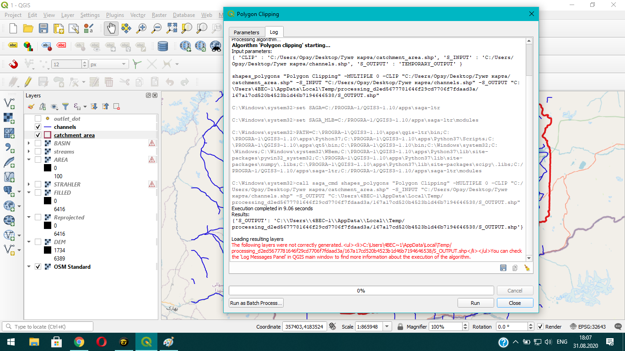Open the layer styling panel brush icon
Image resolution: width=625 pixels, height=351 pixels.
click(x=31, y=106)
